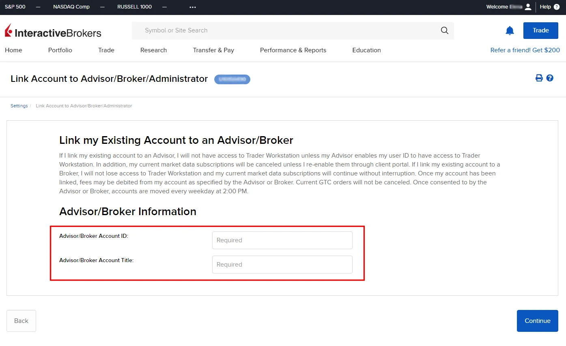This screenshot has width=566, height=346.
Task: Print this page with the printer icon
Action: pos(539,78)
